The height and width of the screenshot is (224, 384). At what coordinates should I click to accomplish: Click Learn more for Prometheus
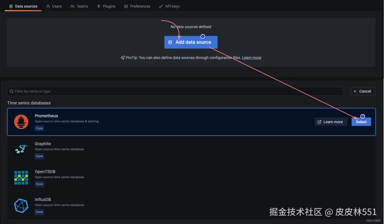(331, 122)
